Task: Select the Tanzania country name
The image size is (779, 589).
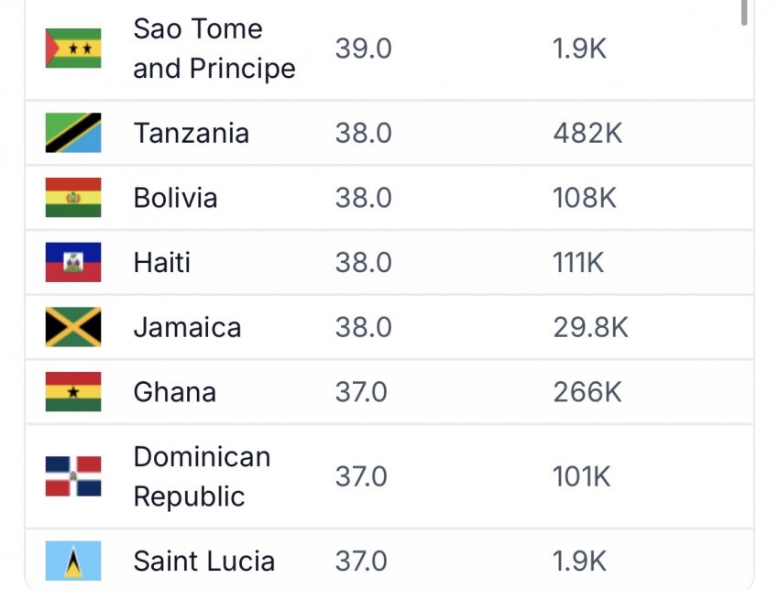Action: [x=192, y=133]
